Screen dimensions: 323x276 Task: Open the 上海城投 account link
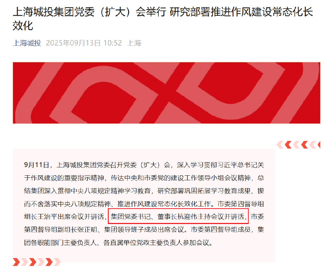(x=27, y=43)
